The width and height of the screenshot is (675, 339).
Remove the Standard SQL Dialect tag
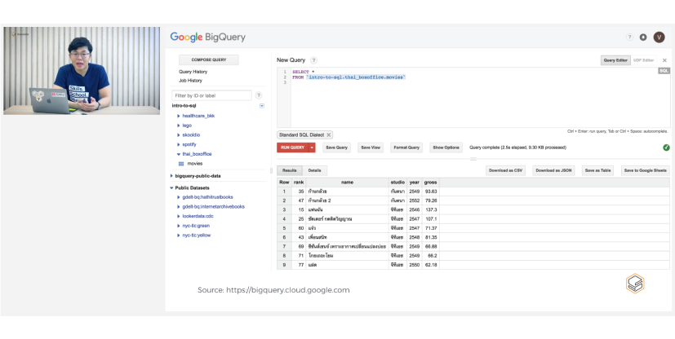pos(328,135)
